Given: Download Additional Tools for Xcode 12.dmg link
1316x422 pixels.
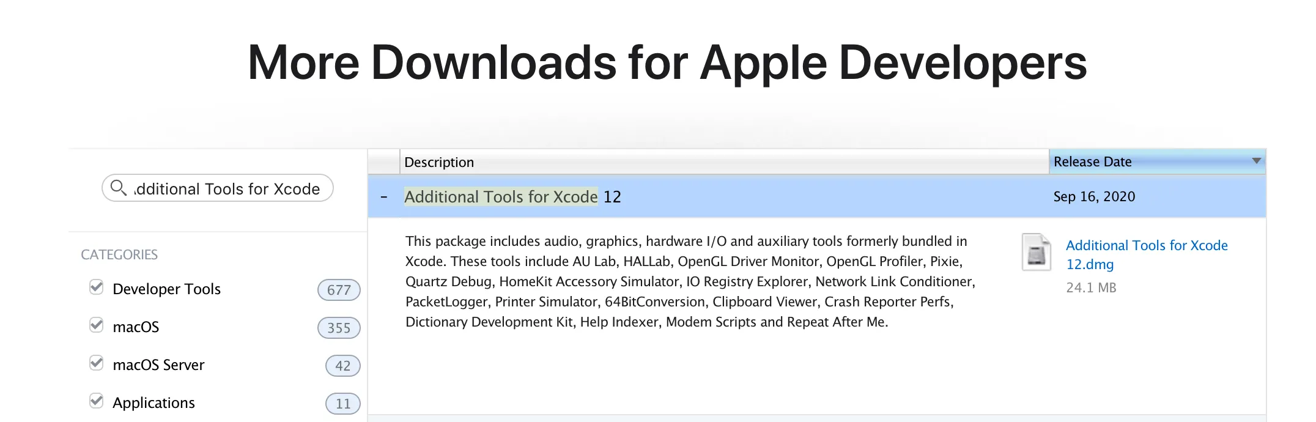Looking at the screenshot, I should coord(1147,254).
